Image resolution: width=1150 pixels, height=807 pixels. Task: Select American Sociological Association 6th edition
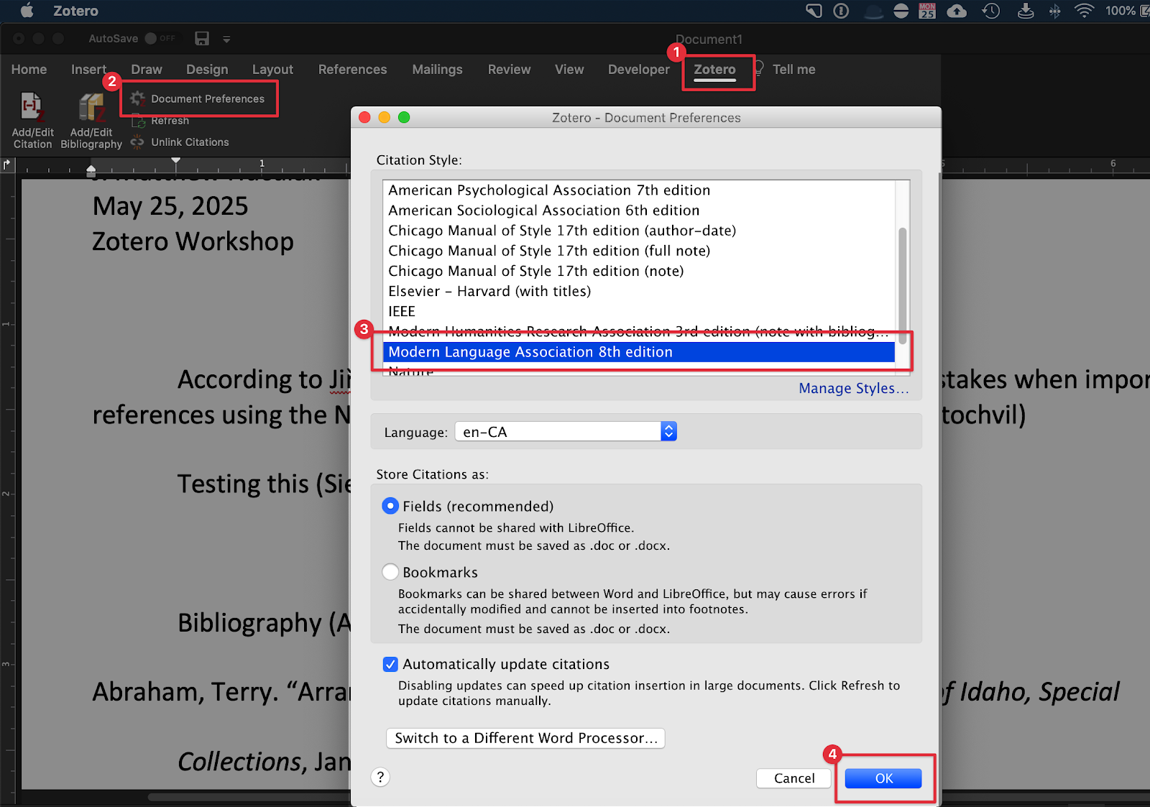pyautogui.click(x=639, y=210)
